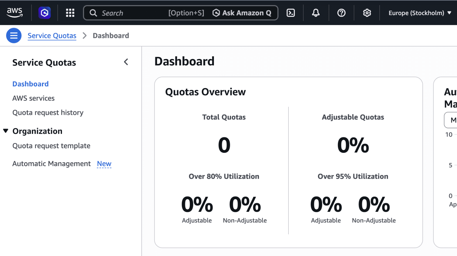Open the services grid menu
The height and width of the screenshot is (256, 457).
[70, 13]
